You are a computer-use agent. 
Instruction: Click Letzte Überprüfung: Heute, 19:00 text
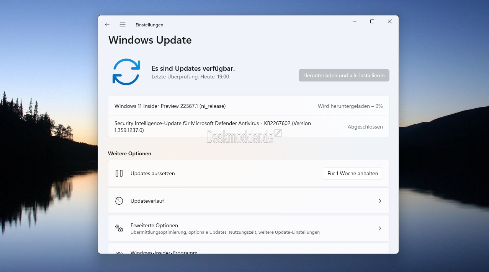click(190, 77)
